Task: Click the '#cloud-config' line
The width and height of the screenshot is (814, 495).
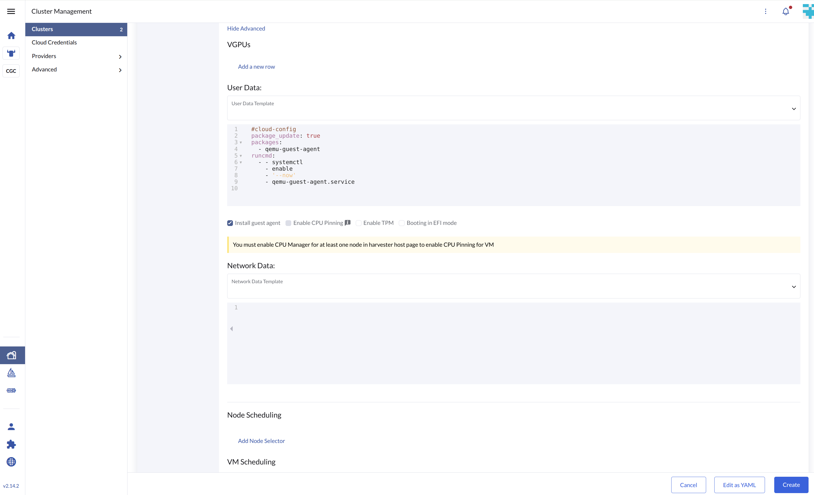Action: pos(274,129)
